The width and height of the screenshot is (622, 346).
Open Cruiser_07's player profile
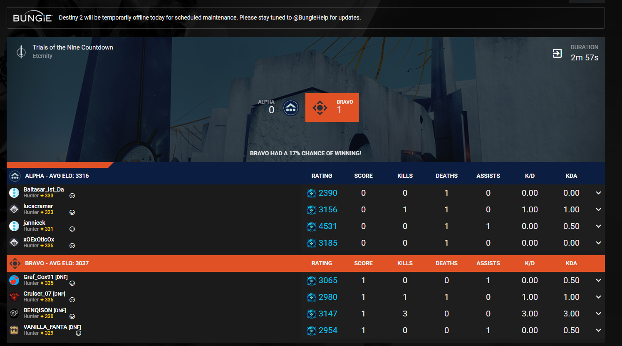(x=37, y=294)
